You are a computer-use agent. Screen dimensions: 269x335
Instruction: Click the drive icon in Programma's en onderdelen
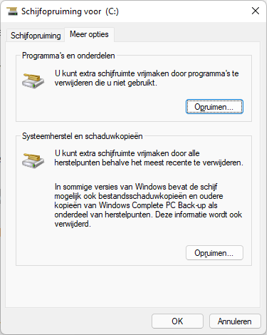coord(33,81)
